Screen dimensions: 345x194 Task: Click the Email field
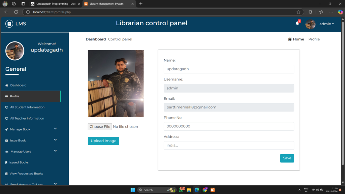point(229,107)
